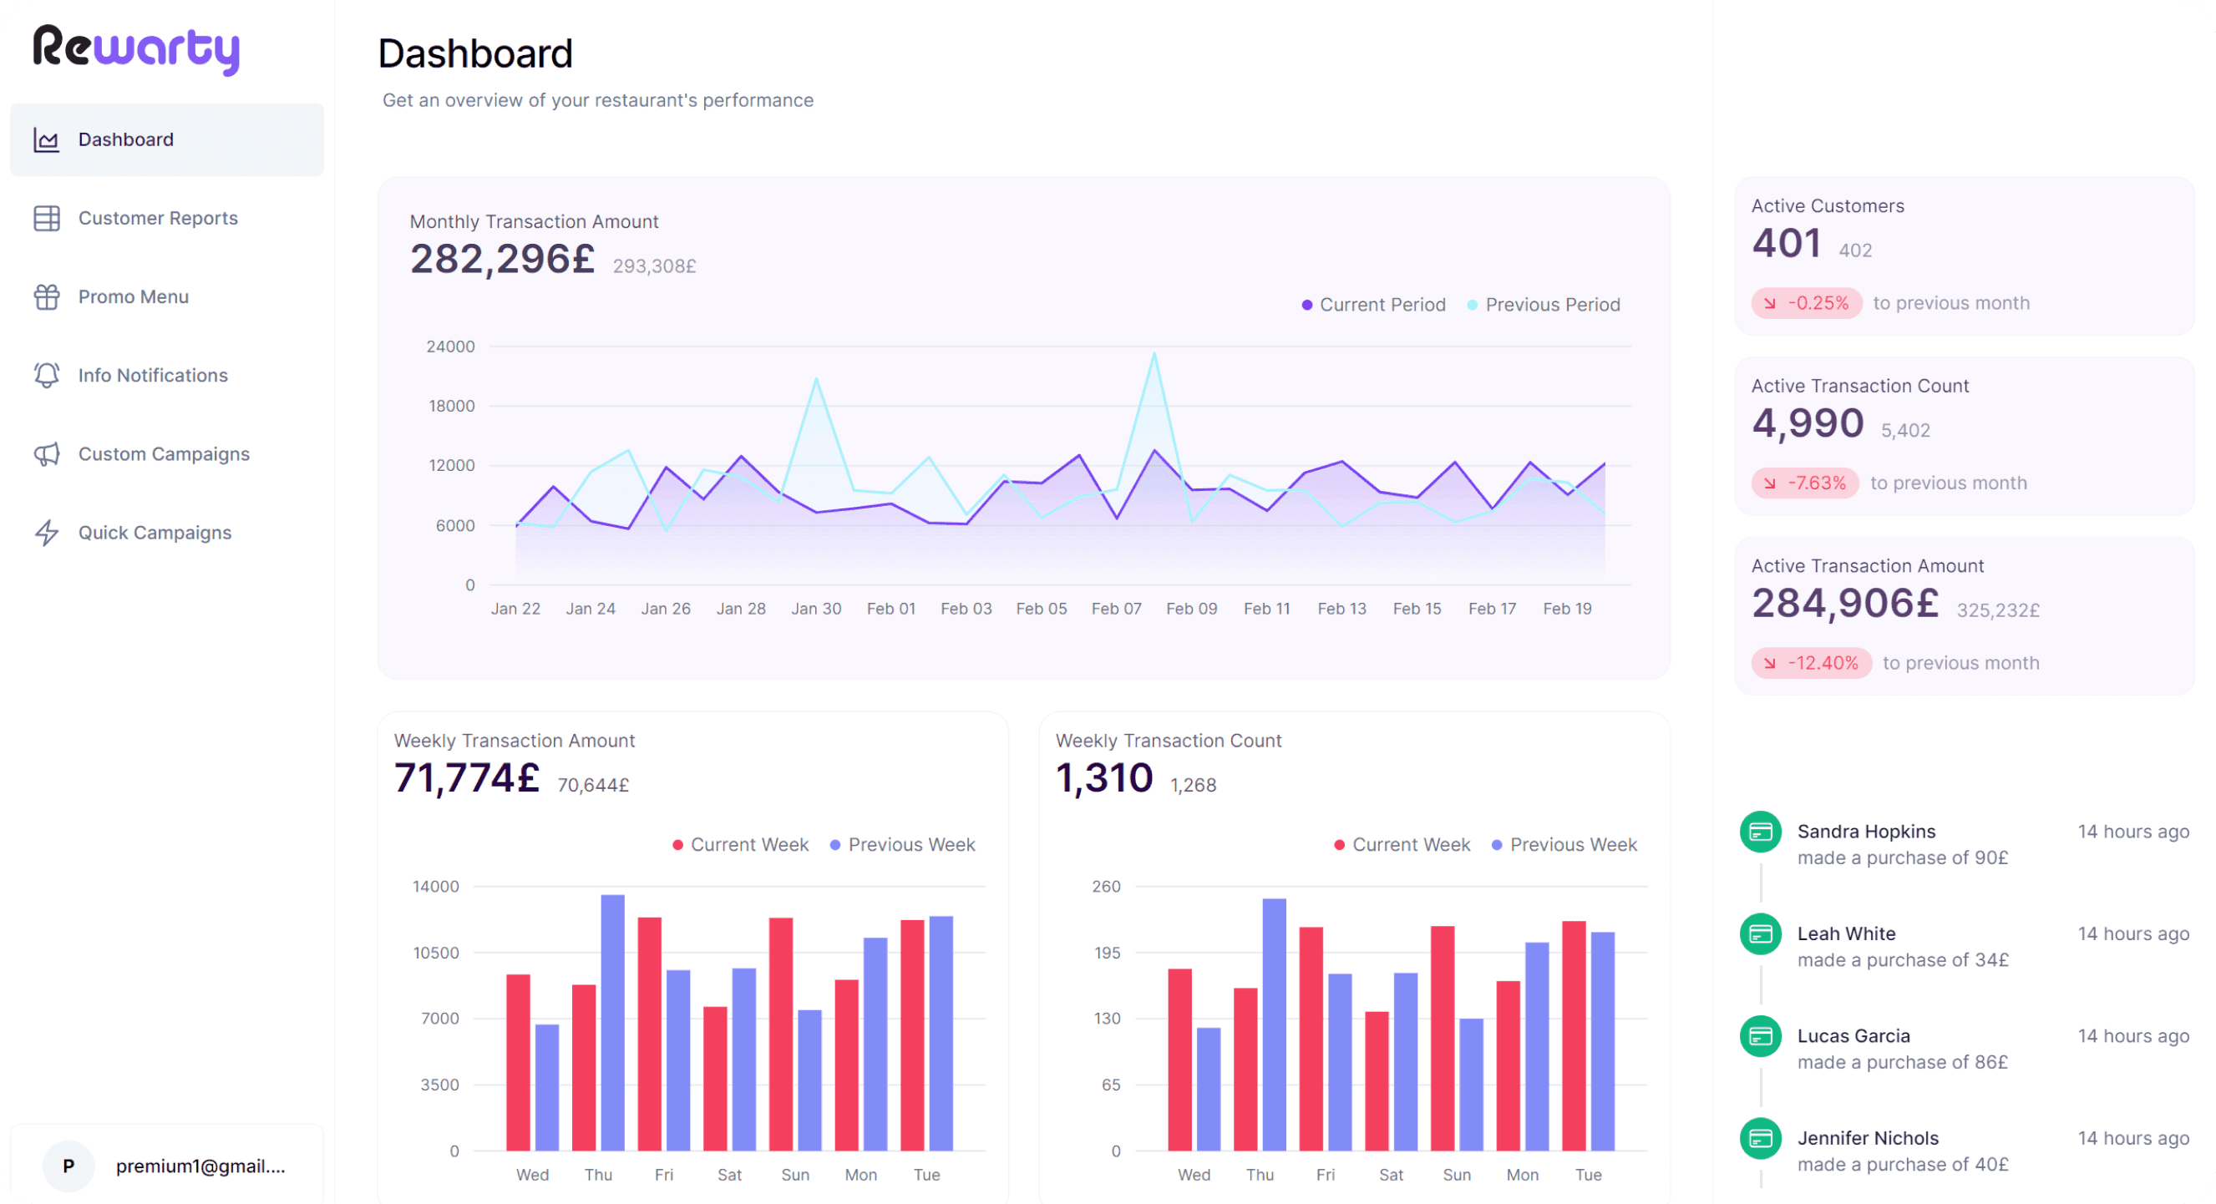Click 'made a purchase of 86£' text
Image resolution: width=2216 pixels, height=1204 pixels.
tap(1903, 1063)
